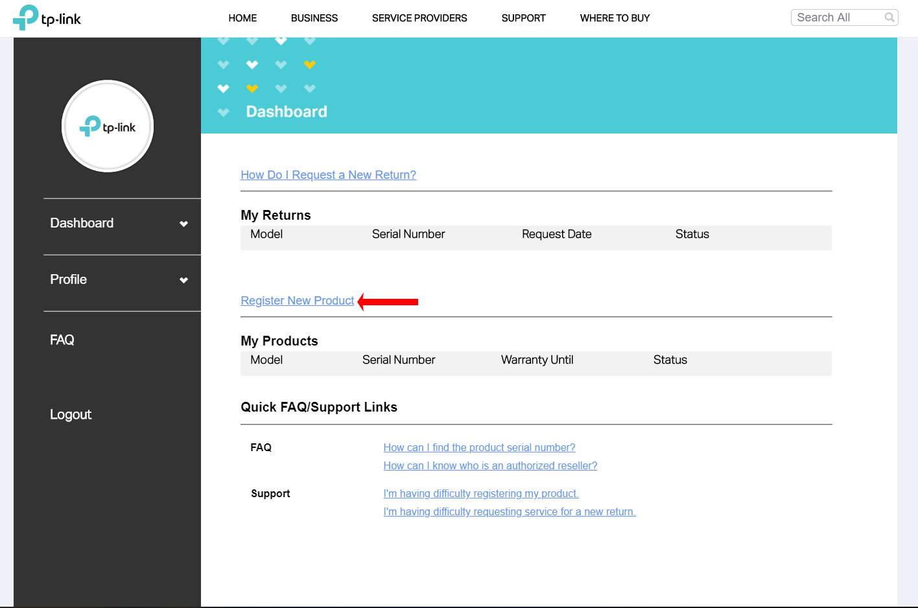Select FAQ in the left sidebar
The width and height of the screenshot is (918, 608).
pyautogui.click(x=62, y=339)
